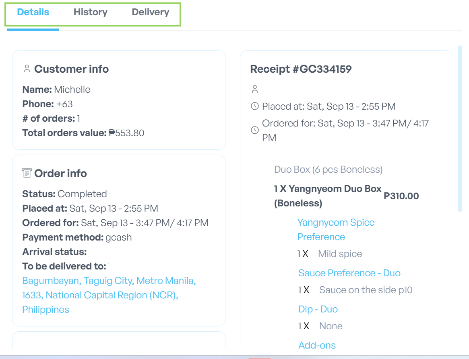Click the Receipt #GC334159 heading

(x=301, y=69)
